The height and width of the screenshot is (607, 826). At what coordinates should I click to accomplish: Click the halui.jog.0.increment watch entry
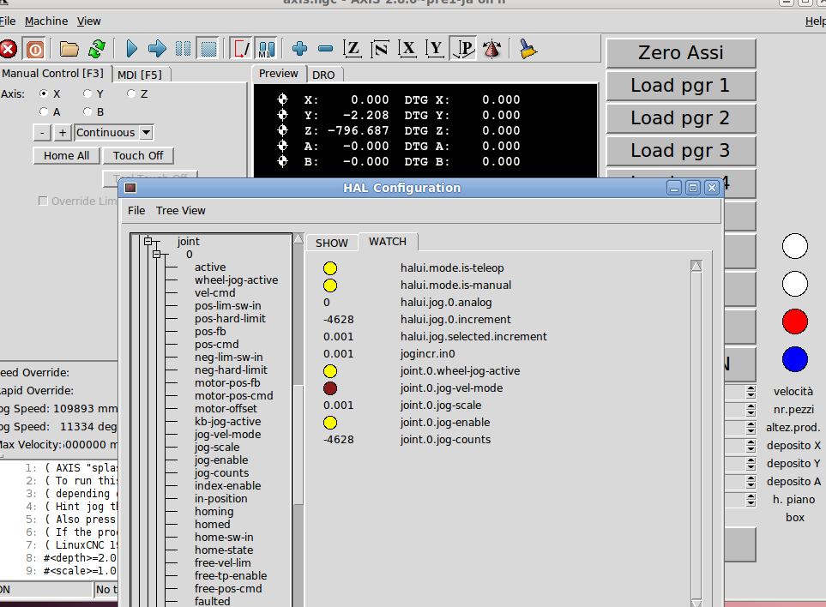[455, 320]
